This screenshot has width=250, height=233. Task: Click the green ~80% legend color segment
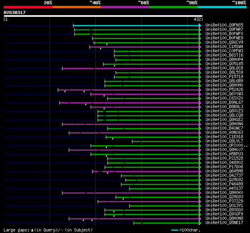(173, 7)
